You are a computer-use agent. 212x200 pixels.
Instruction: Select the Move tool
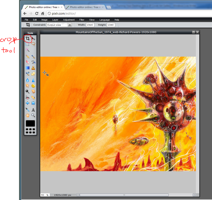click(33, 39)
